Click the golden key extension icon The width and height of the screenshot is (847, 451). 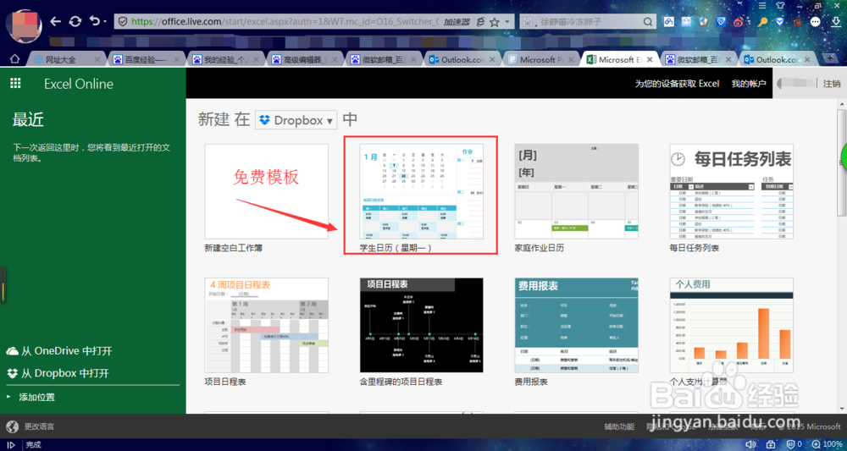[762, 22]
